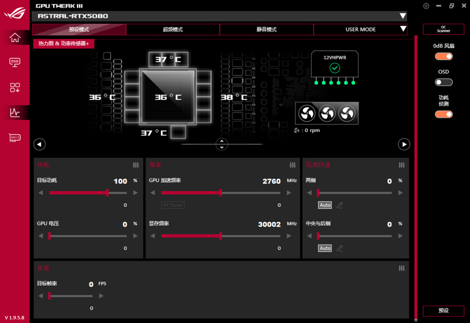Open fan speed panel adjustment sliders icon

(x=402, y=165)
